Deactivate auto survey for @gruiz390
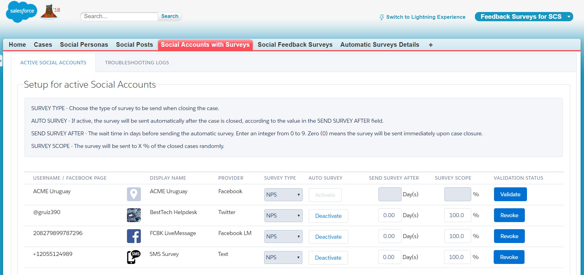 (328, 216)
